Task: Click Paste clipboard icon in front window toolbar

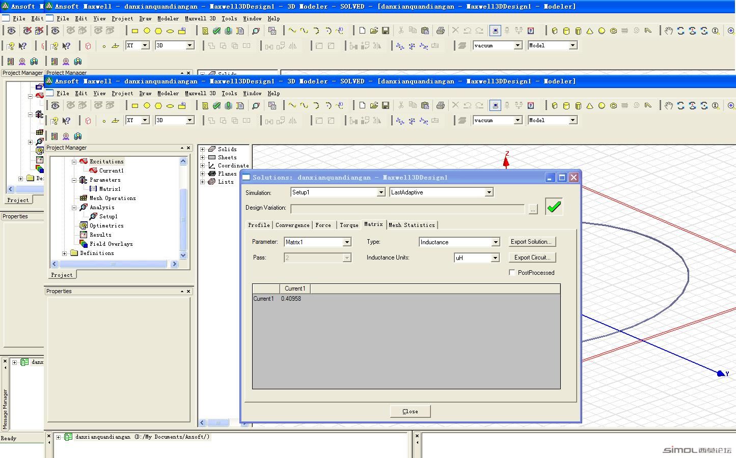Action: click(x=425, y=105)
